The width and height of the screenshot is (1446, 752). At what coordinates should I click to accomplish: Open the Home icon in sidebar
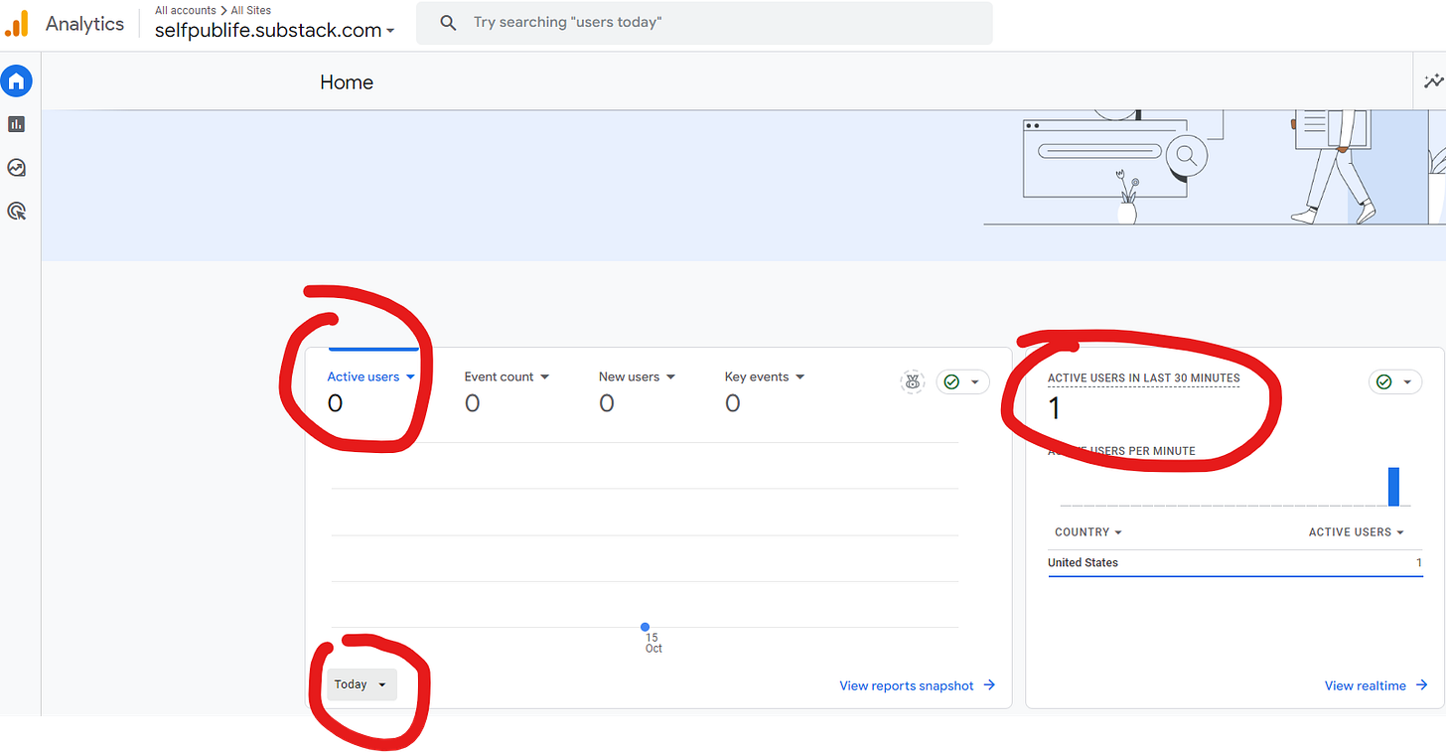tap(17, 81)
